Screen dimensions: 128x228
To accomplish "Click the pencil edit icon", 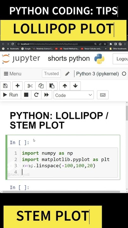I will (67, 74).
